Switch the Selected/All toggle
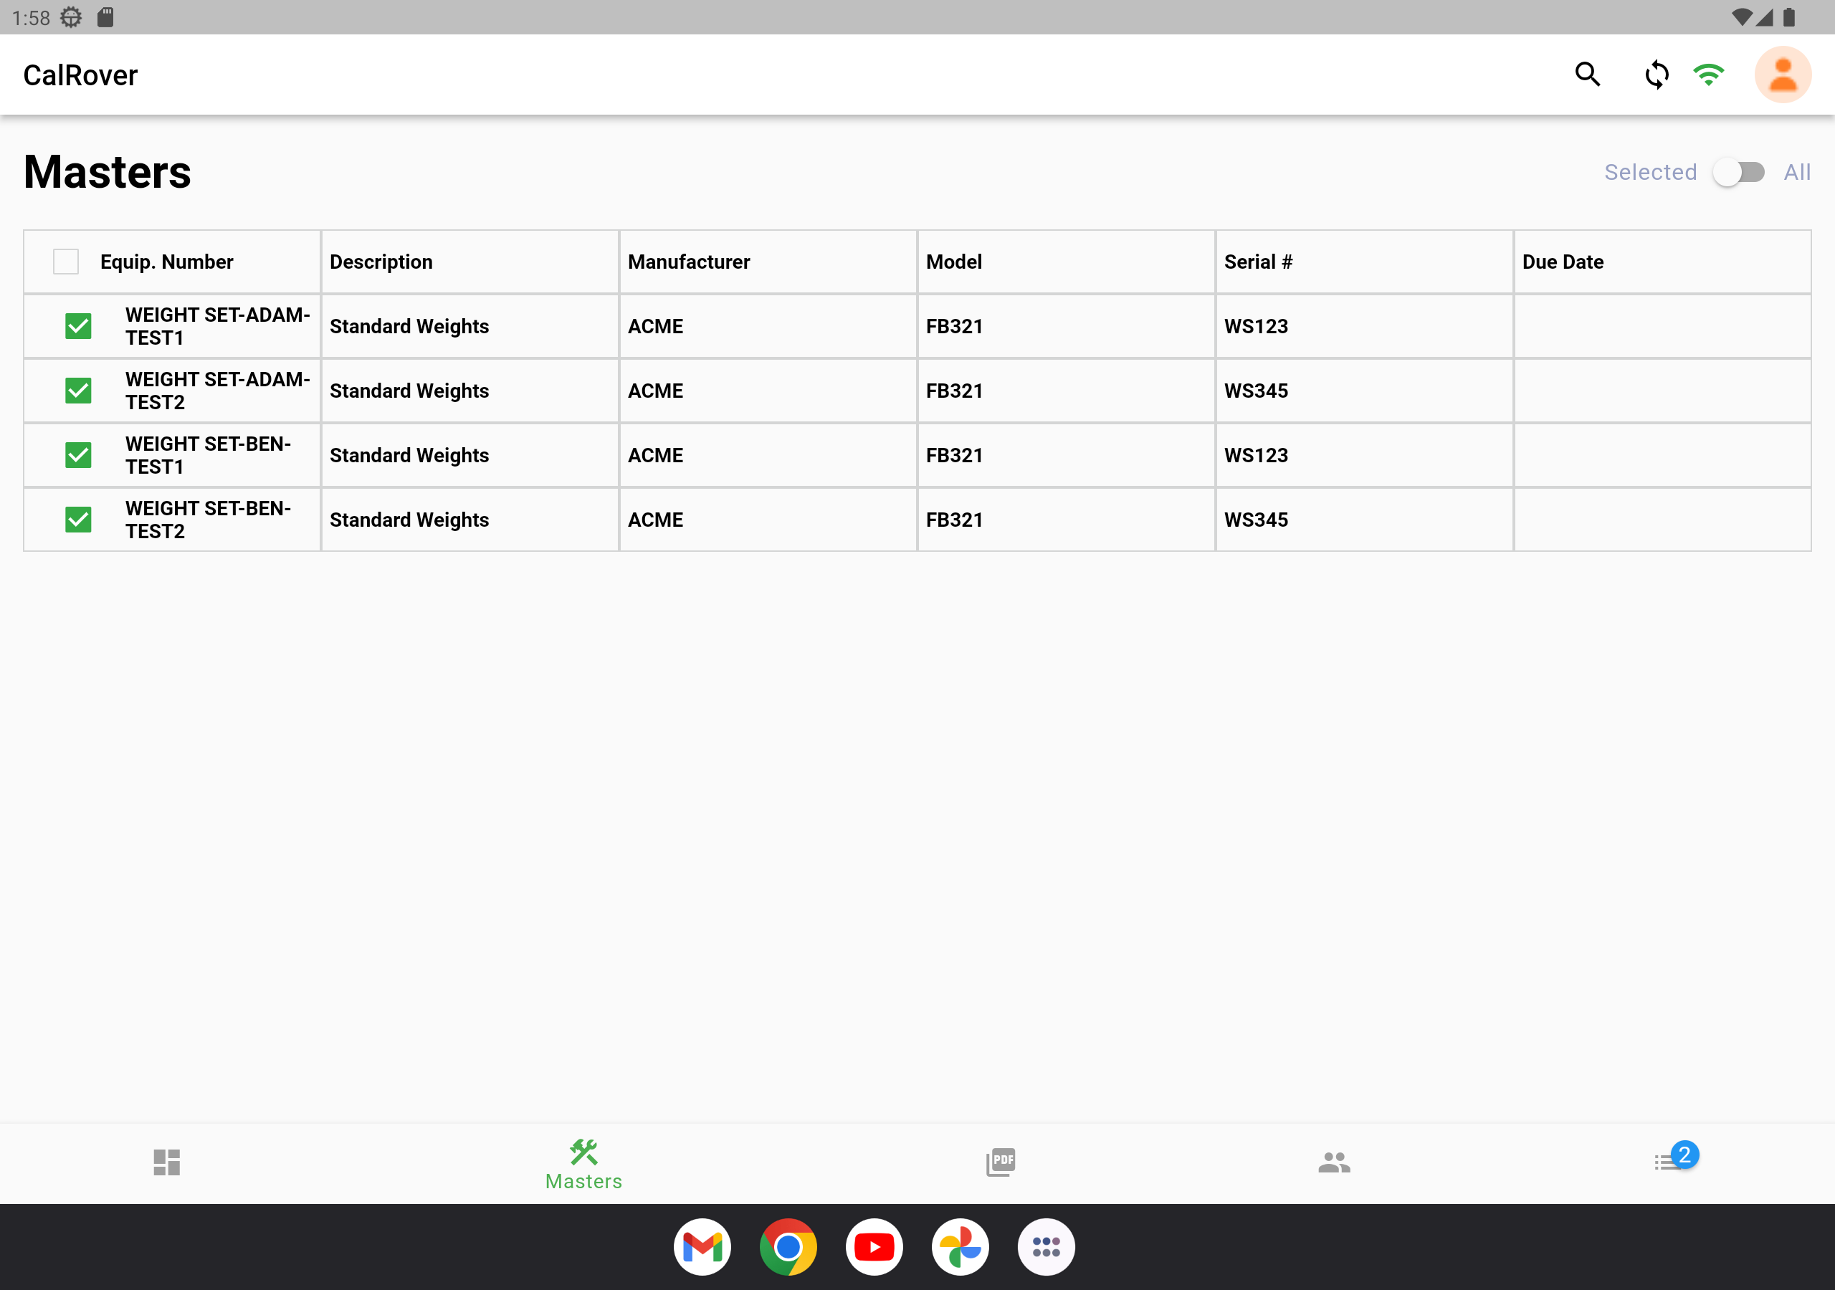 click(x=1739, y=173)
